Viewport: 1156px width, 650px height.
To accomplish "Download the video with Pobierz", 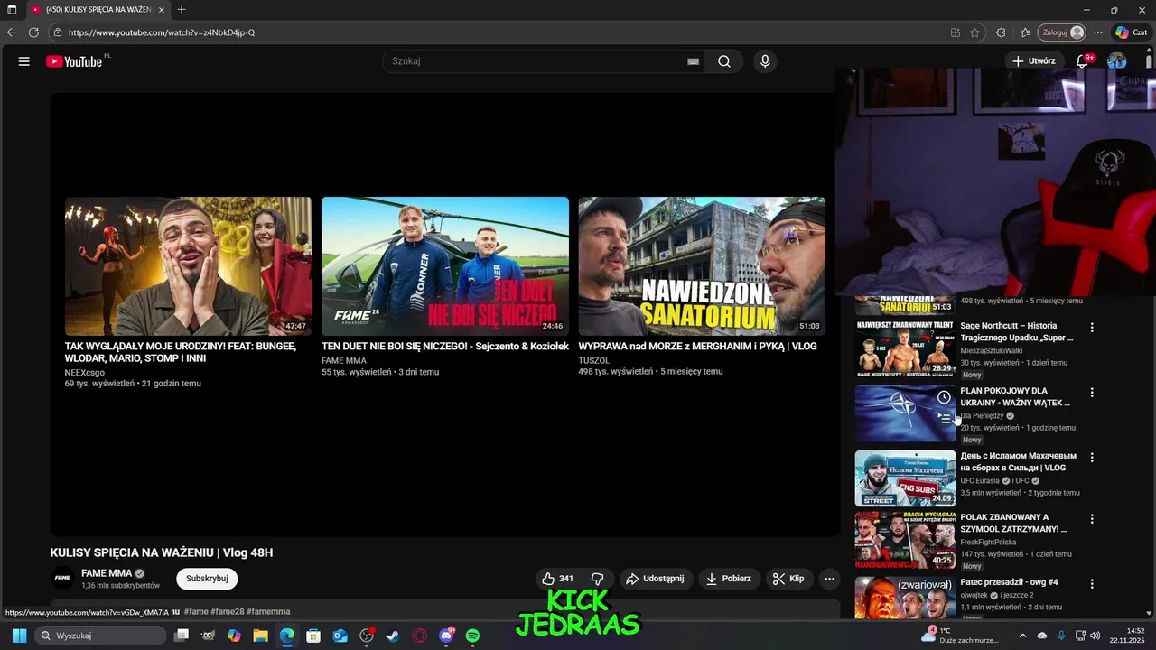I will 729,579.
